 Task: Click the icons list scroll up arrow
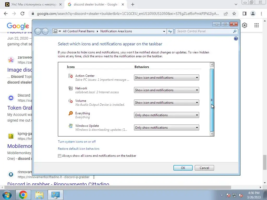point(212,65)
